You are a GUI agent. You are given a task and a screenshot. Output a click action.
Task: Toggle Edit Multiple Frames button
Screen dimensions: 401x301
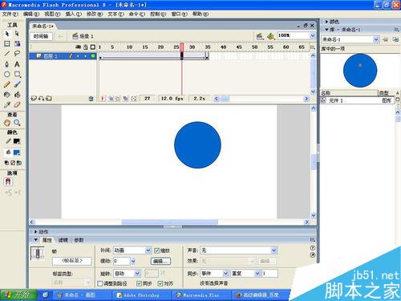coord(125,99)
